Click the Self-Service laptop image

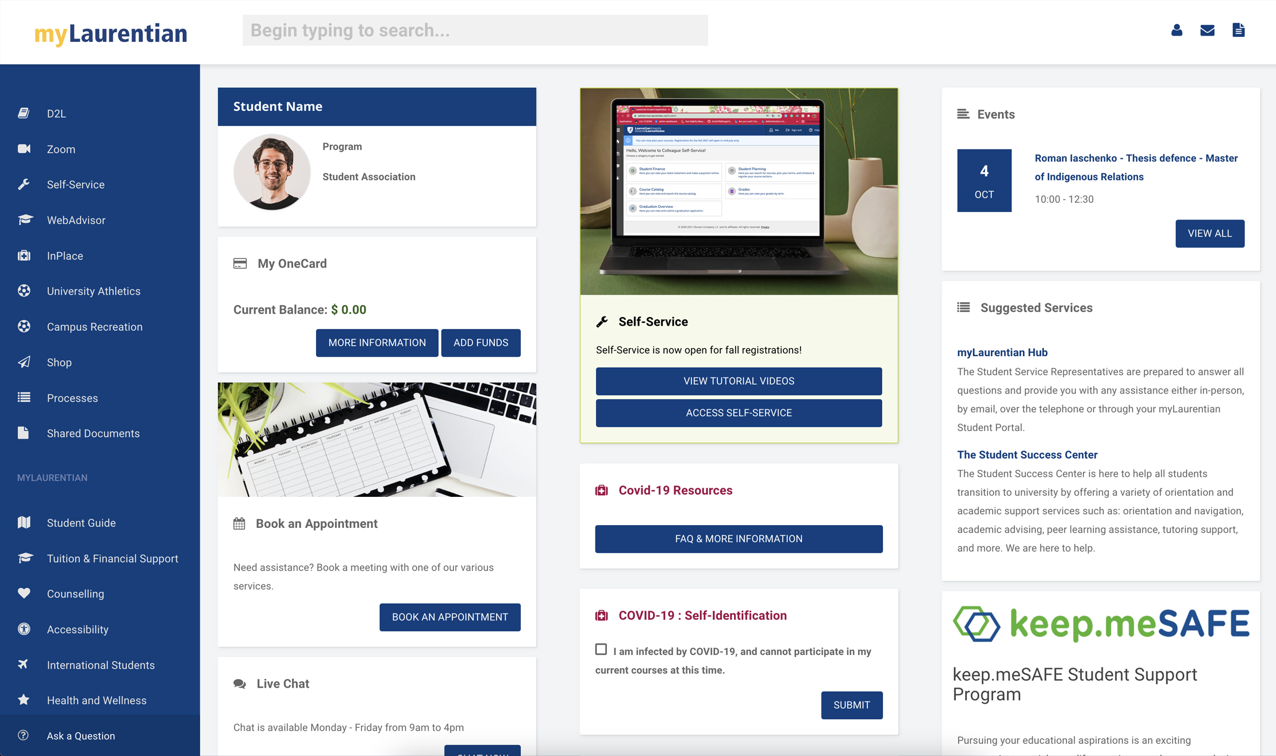tap(739, 191)
